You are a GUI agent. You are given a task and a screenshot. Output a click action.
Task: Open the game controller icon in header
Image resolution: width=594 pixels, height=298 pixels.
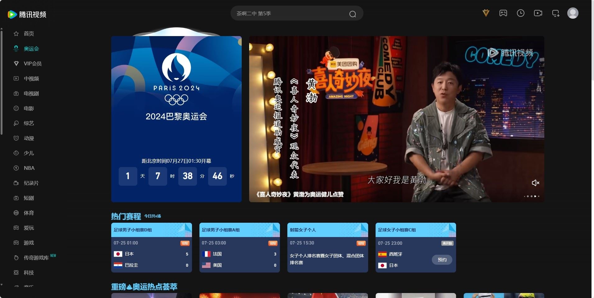click(x=503, y=13)
